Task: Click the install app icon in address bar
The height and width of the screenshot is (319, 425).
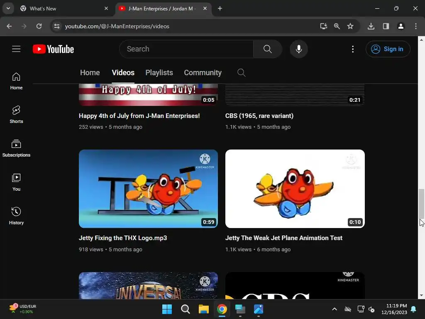Action: tap(323, 26)
